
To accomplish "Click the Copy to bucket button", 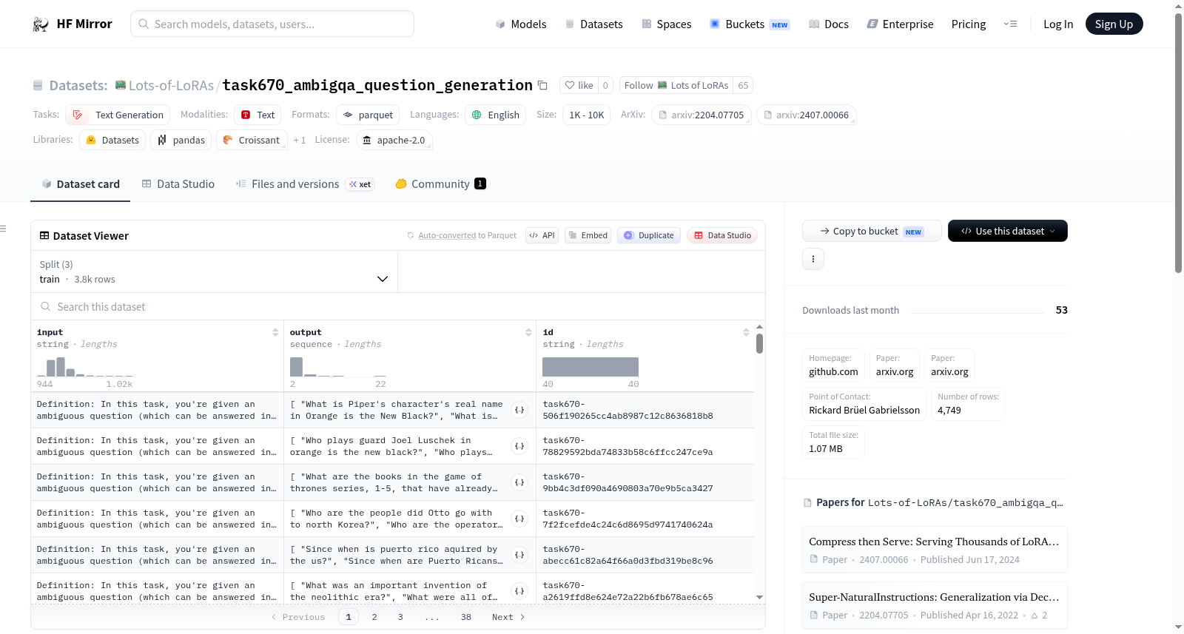I will pos(872,231).
